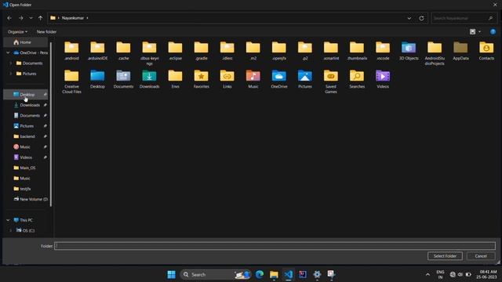Click the Visual Studio Code taskbar icon
This screenshot has height=282, width=502.
coord(288,274)
